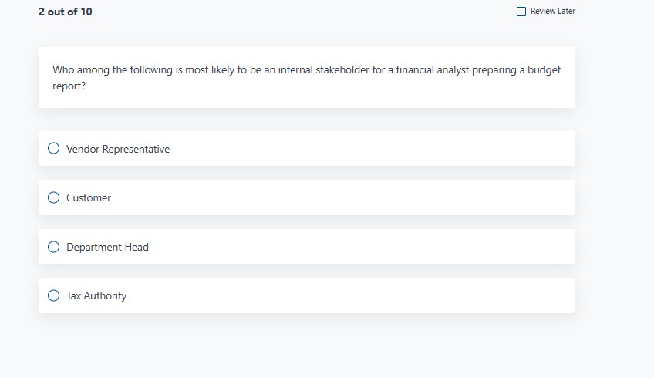
Task: Choose the Department Head radio button
Action: [53, 247]
